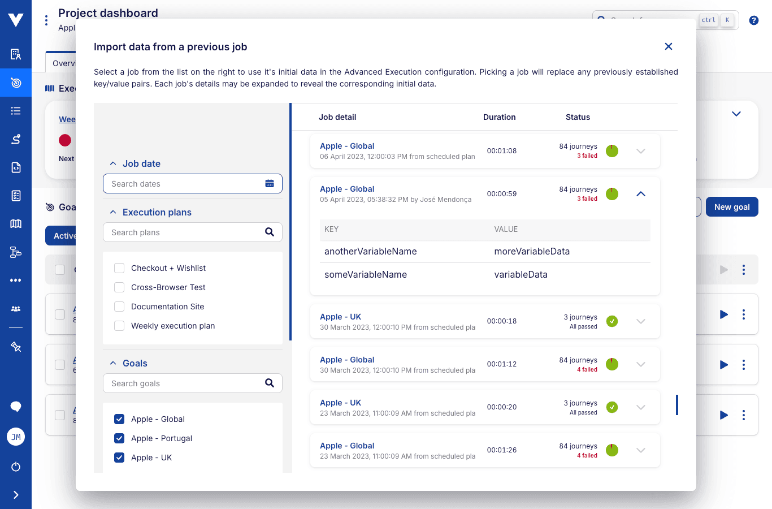Expand the 06 April Apple - Global job
This screenshot has height=509, width=772.
[640, 151]
